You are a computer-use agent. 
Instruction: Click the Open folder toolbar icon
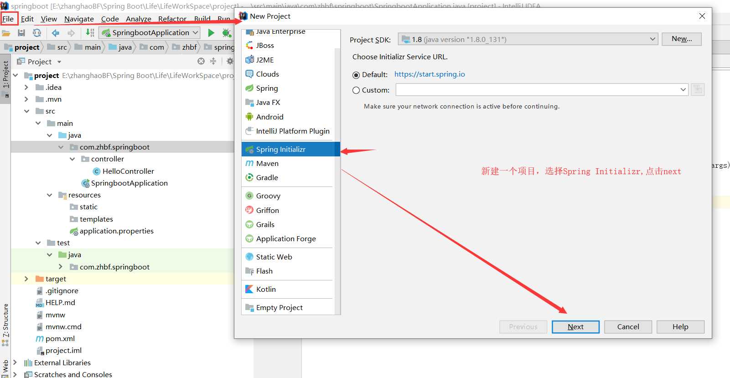click(6, 33)
